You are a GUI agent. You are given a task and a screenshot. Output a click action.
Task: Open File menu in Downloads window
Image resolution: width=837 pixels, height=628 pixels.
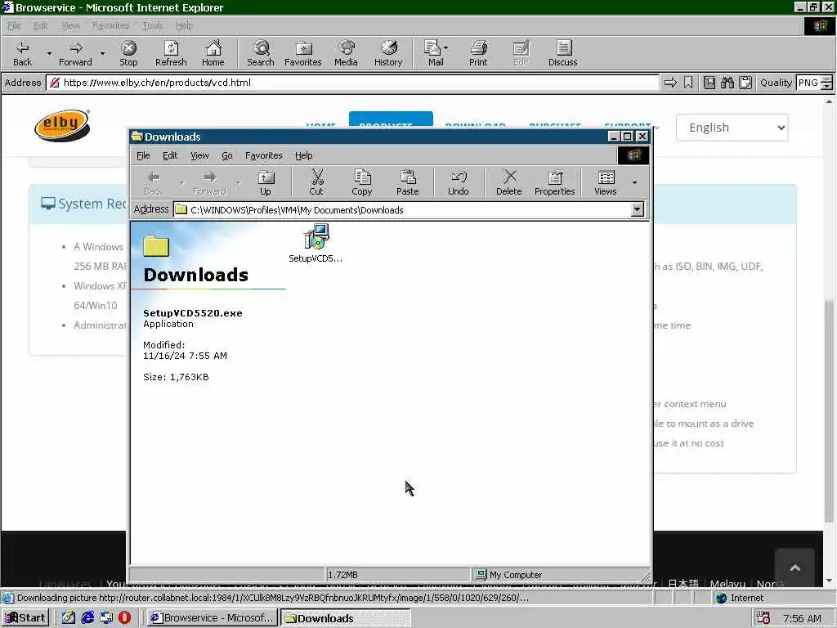click(143, 155)
